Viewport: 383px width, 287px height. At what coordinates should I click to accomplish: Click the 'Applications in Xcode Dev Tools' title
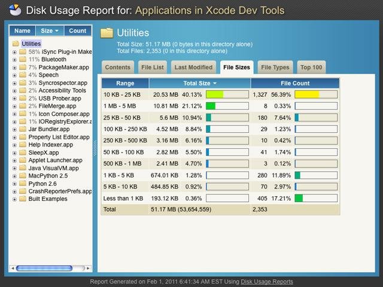210,11
